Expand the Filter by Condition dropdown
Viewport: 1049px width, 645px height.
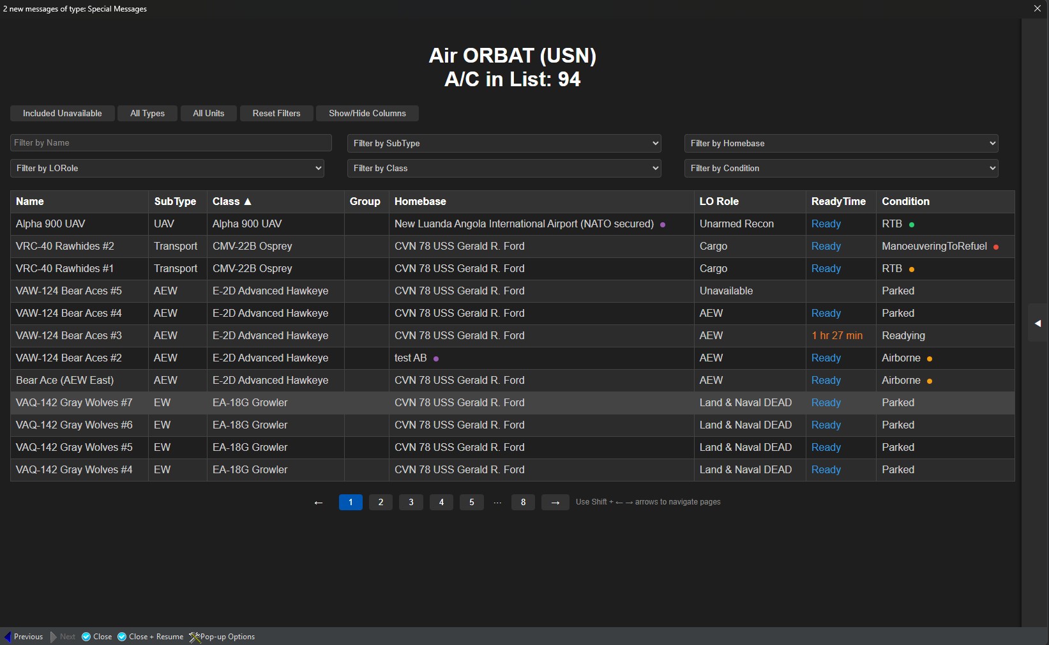point(841,168)
